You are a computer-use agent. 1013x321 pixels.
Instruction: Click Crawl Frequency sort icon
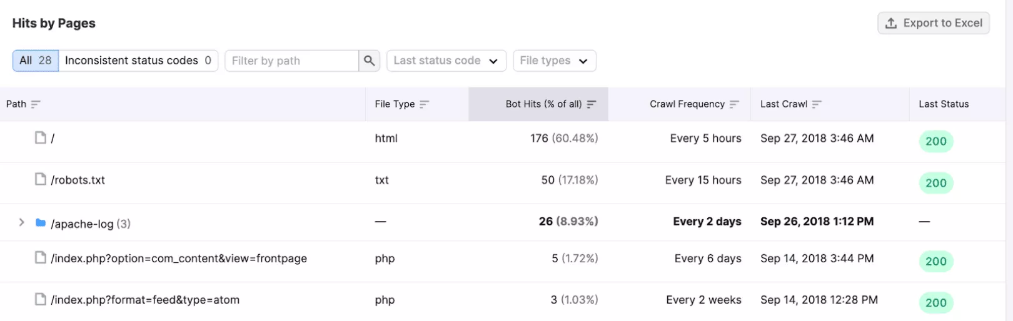click(734, 104)
